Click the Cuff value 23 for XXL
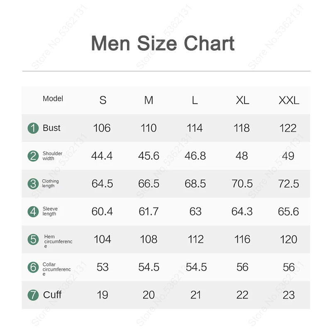The width and height of the screenshot is (332, 332). [x=288, y=295]
